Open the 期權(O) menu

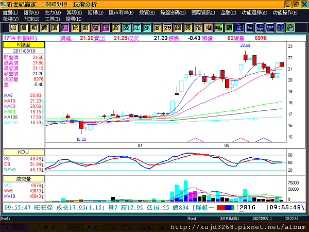click(x=96, y=12)
